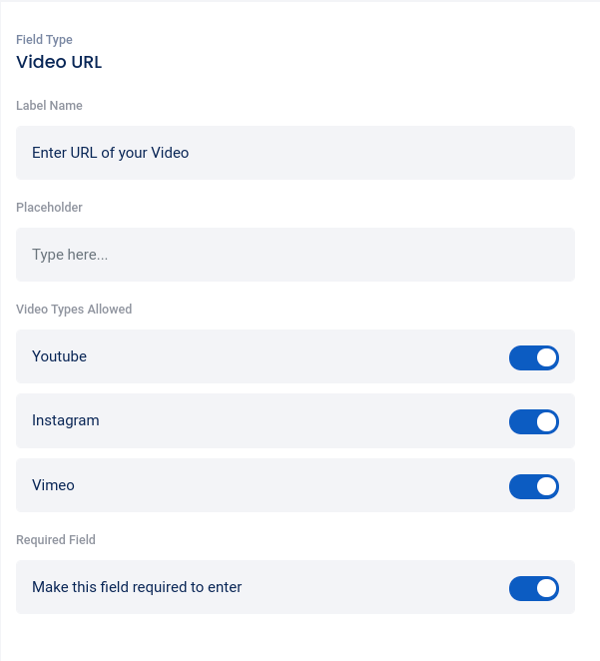Click the "Field Type" caption
600x661 pixels.
44,40
